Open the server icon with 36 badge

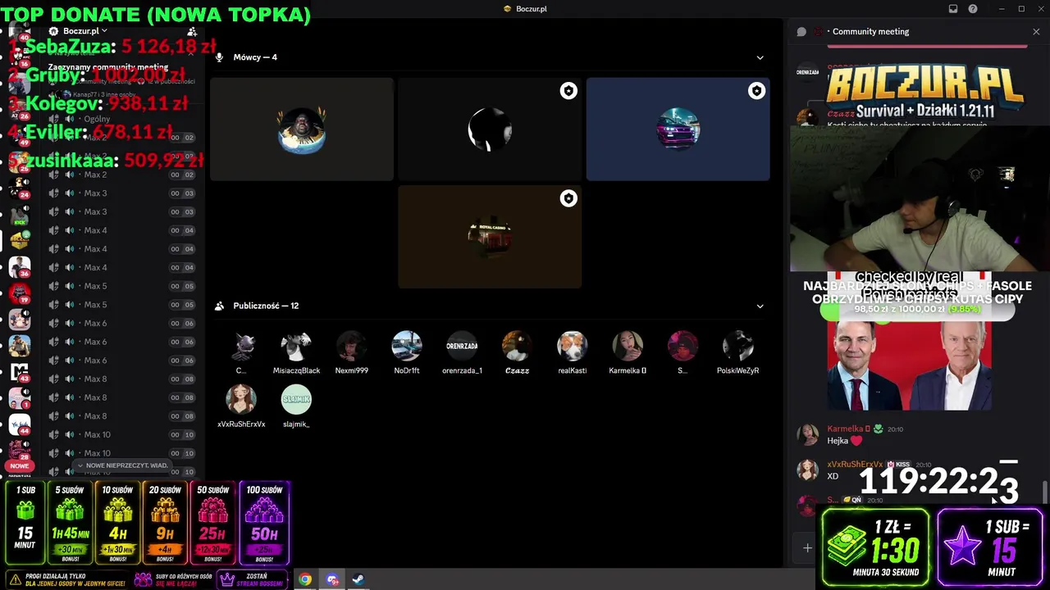pyautogui.click(x=20, y=266)
